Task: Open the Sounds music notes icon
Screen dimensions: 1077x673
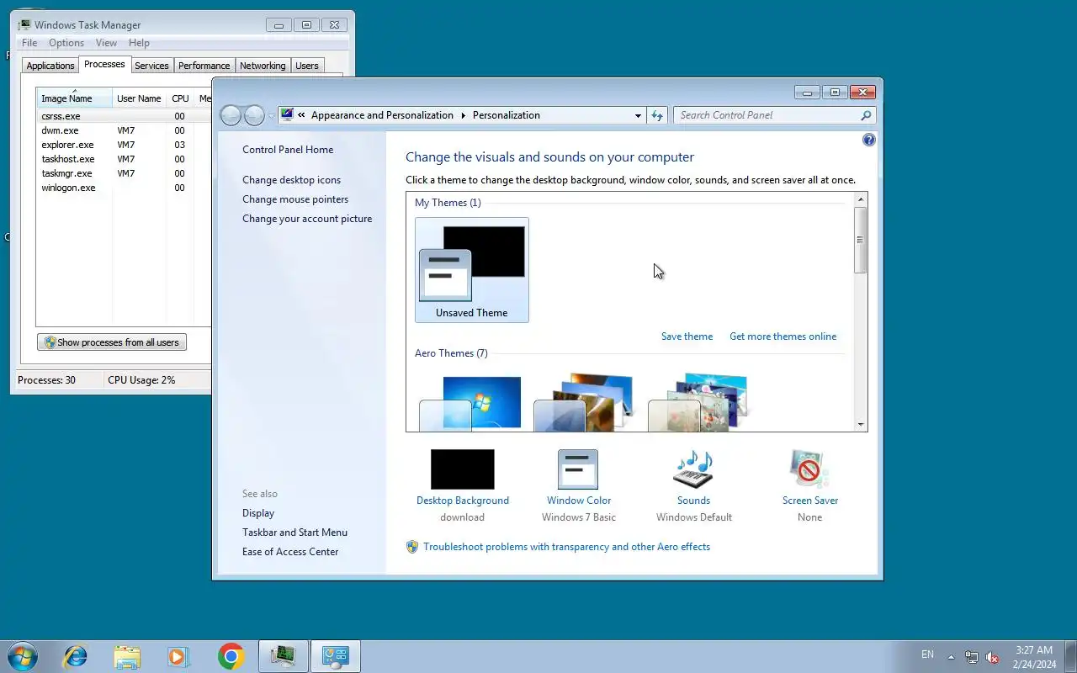Action: [x=693, y=469]
